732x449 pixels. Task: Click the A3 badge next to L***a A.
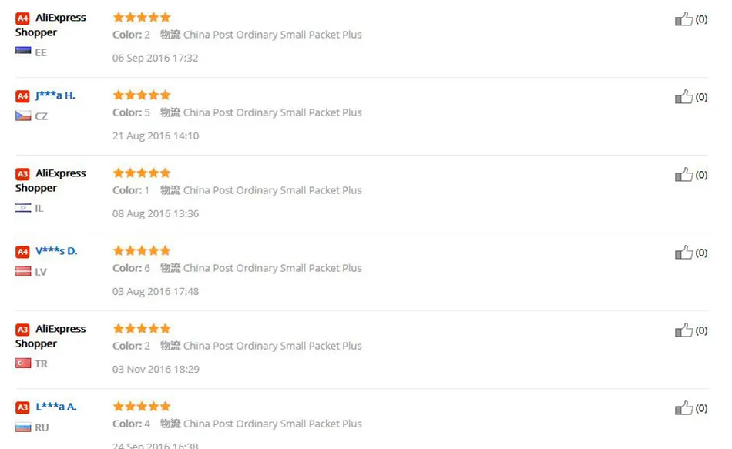pos(22,407)
